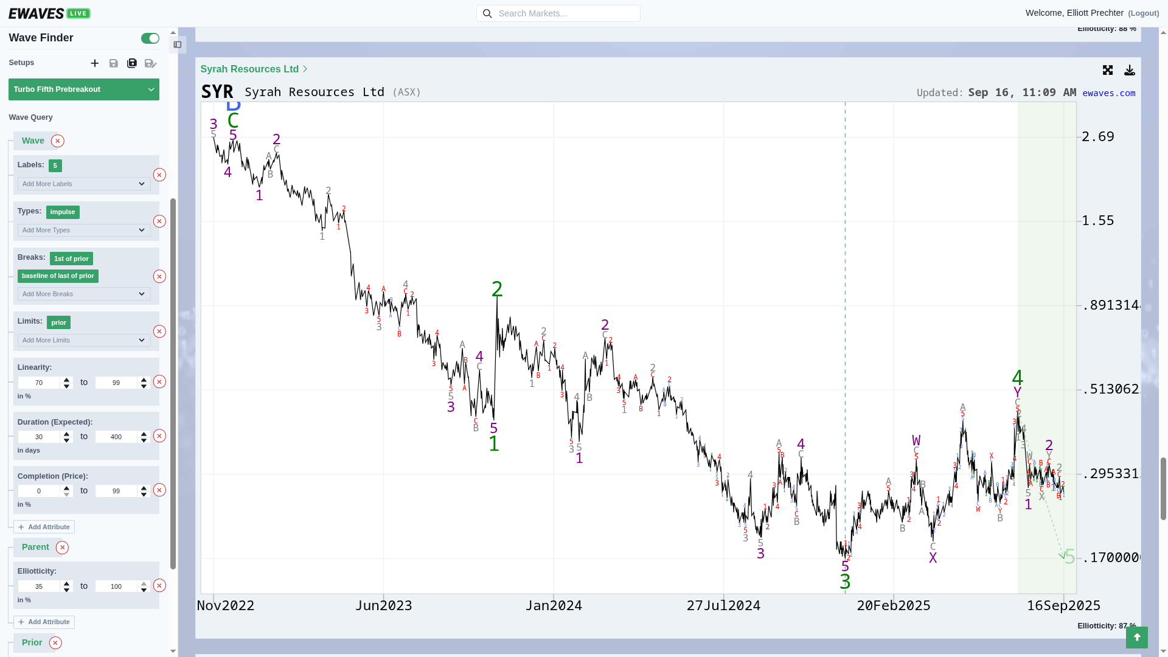Screen dimensions: 1168x657
Task: Click the scroll-to-top arrow button
Action: click(1137, 637)
